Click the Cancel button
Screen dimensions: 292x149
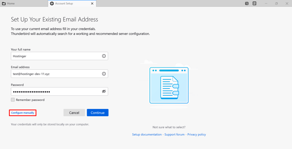[x=74, y=113]
